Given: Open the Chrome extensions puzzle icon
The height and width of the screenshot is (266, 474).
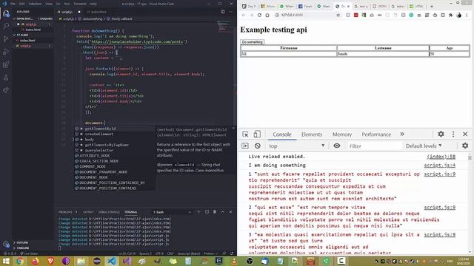Looking at the screenshot, I should pos(451,15).
